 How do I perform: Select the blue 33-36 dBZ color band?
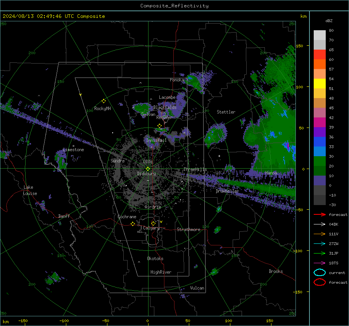coord(320,142)
